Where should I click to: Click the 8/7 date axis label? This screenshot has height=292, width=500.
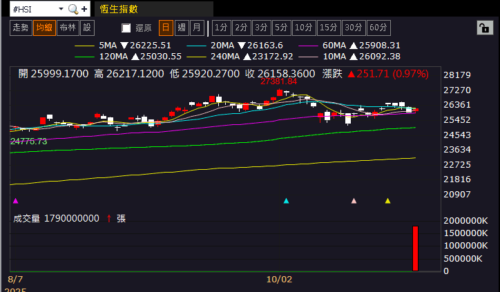[15, 280]
